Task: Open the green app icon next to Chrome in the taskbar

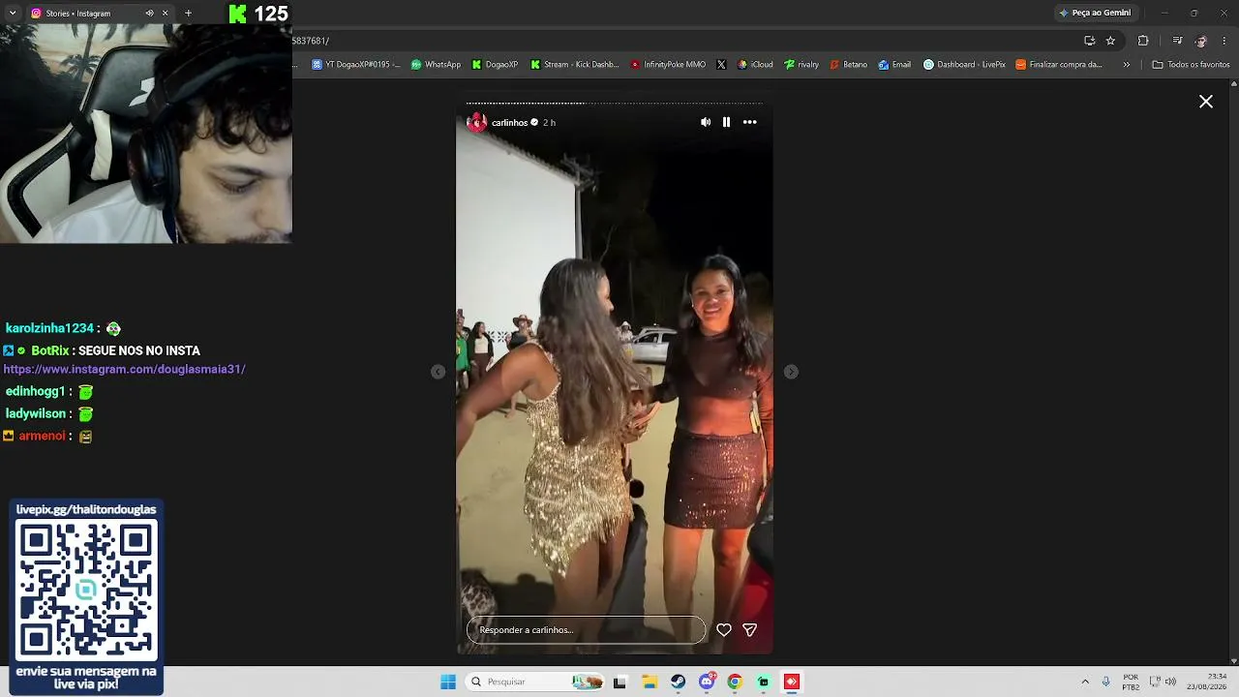Action: tap(764, 682)
